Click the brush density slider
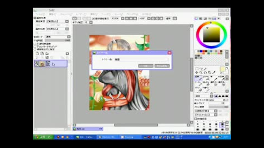Screen dimensions: 264x148 219,107
